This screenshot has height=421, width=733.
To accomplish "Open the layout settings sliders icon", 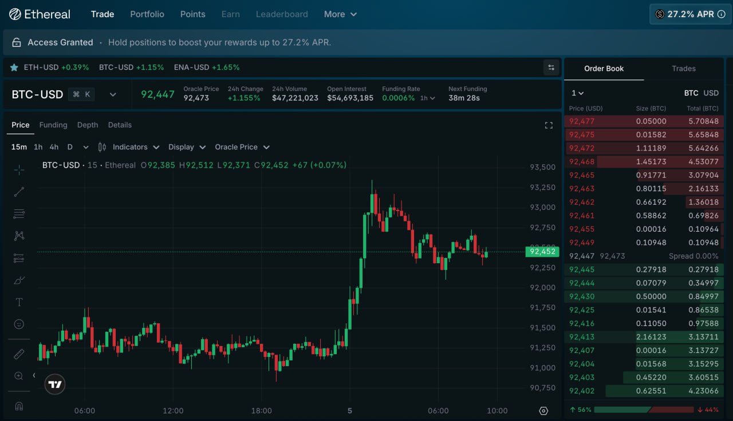I will pos(551,67).
